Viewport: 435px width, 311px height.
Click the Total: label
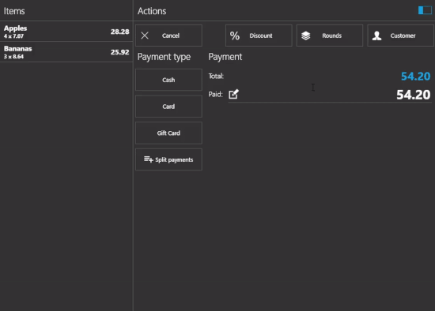click(216, 76)
